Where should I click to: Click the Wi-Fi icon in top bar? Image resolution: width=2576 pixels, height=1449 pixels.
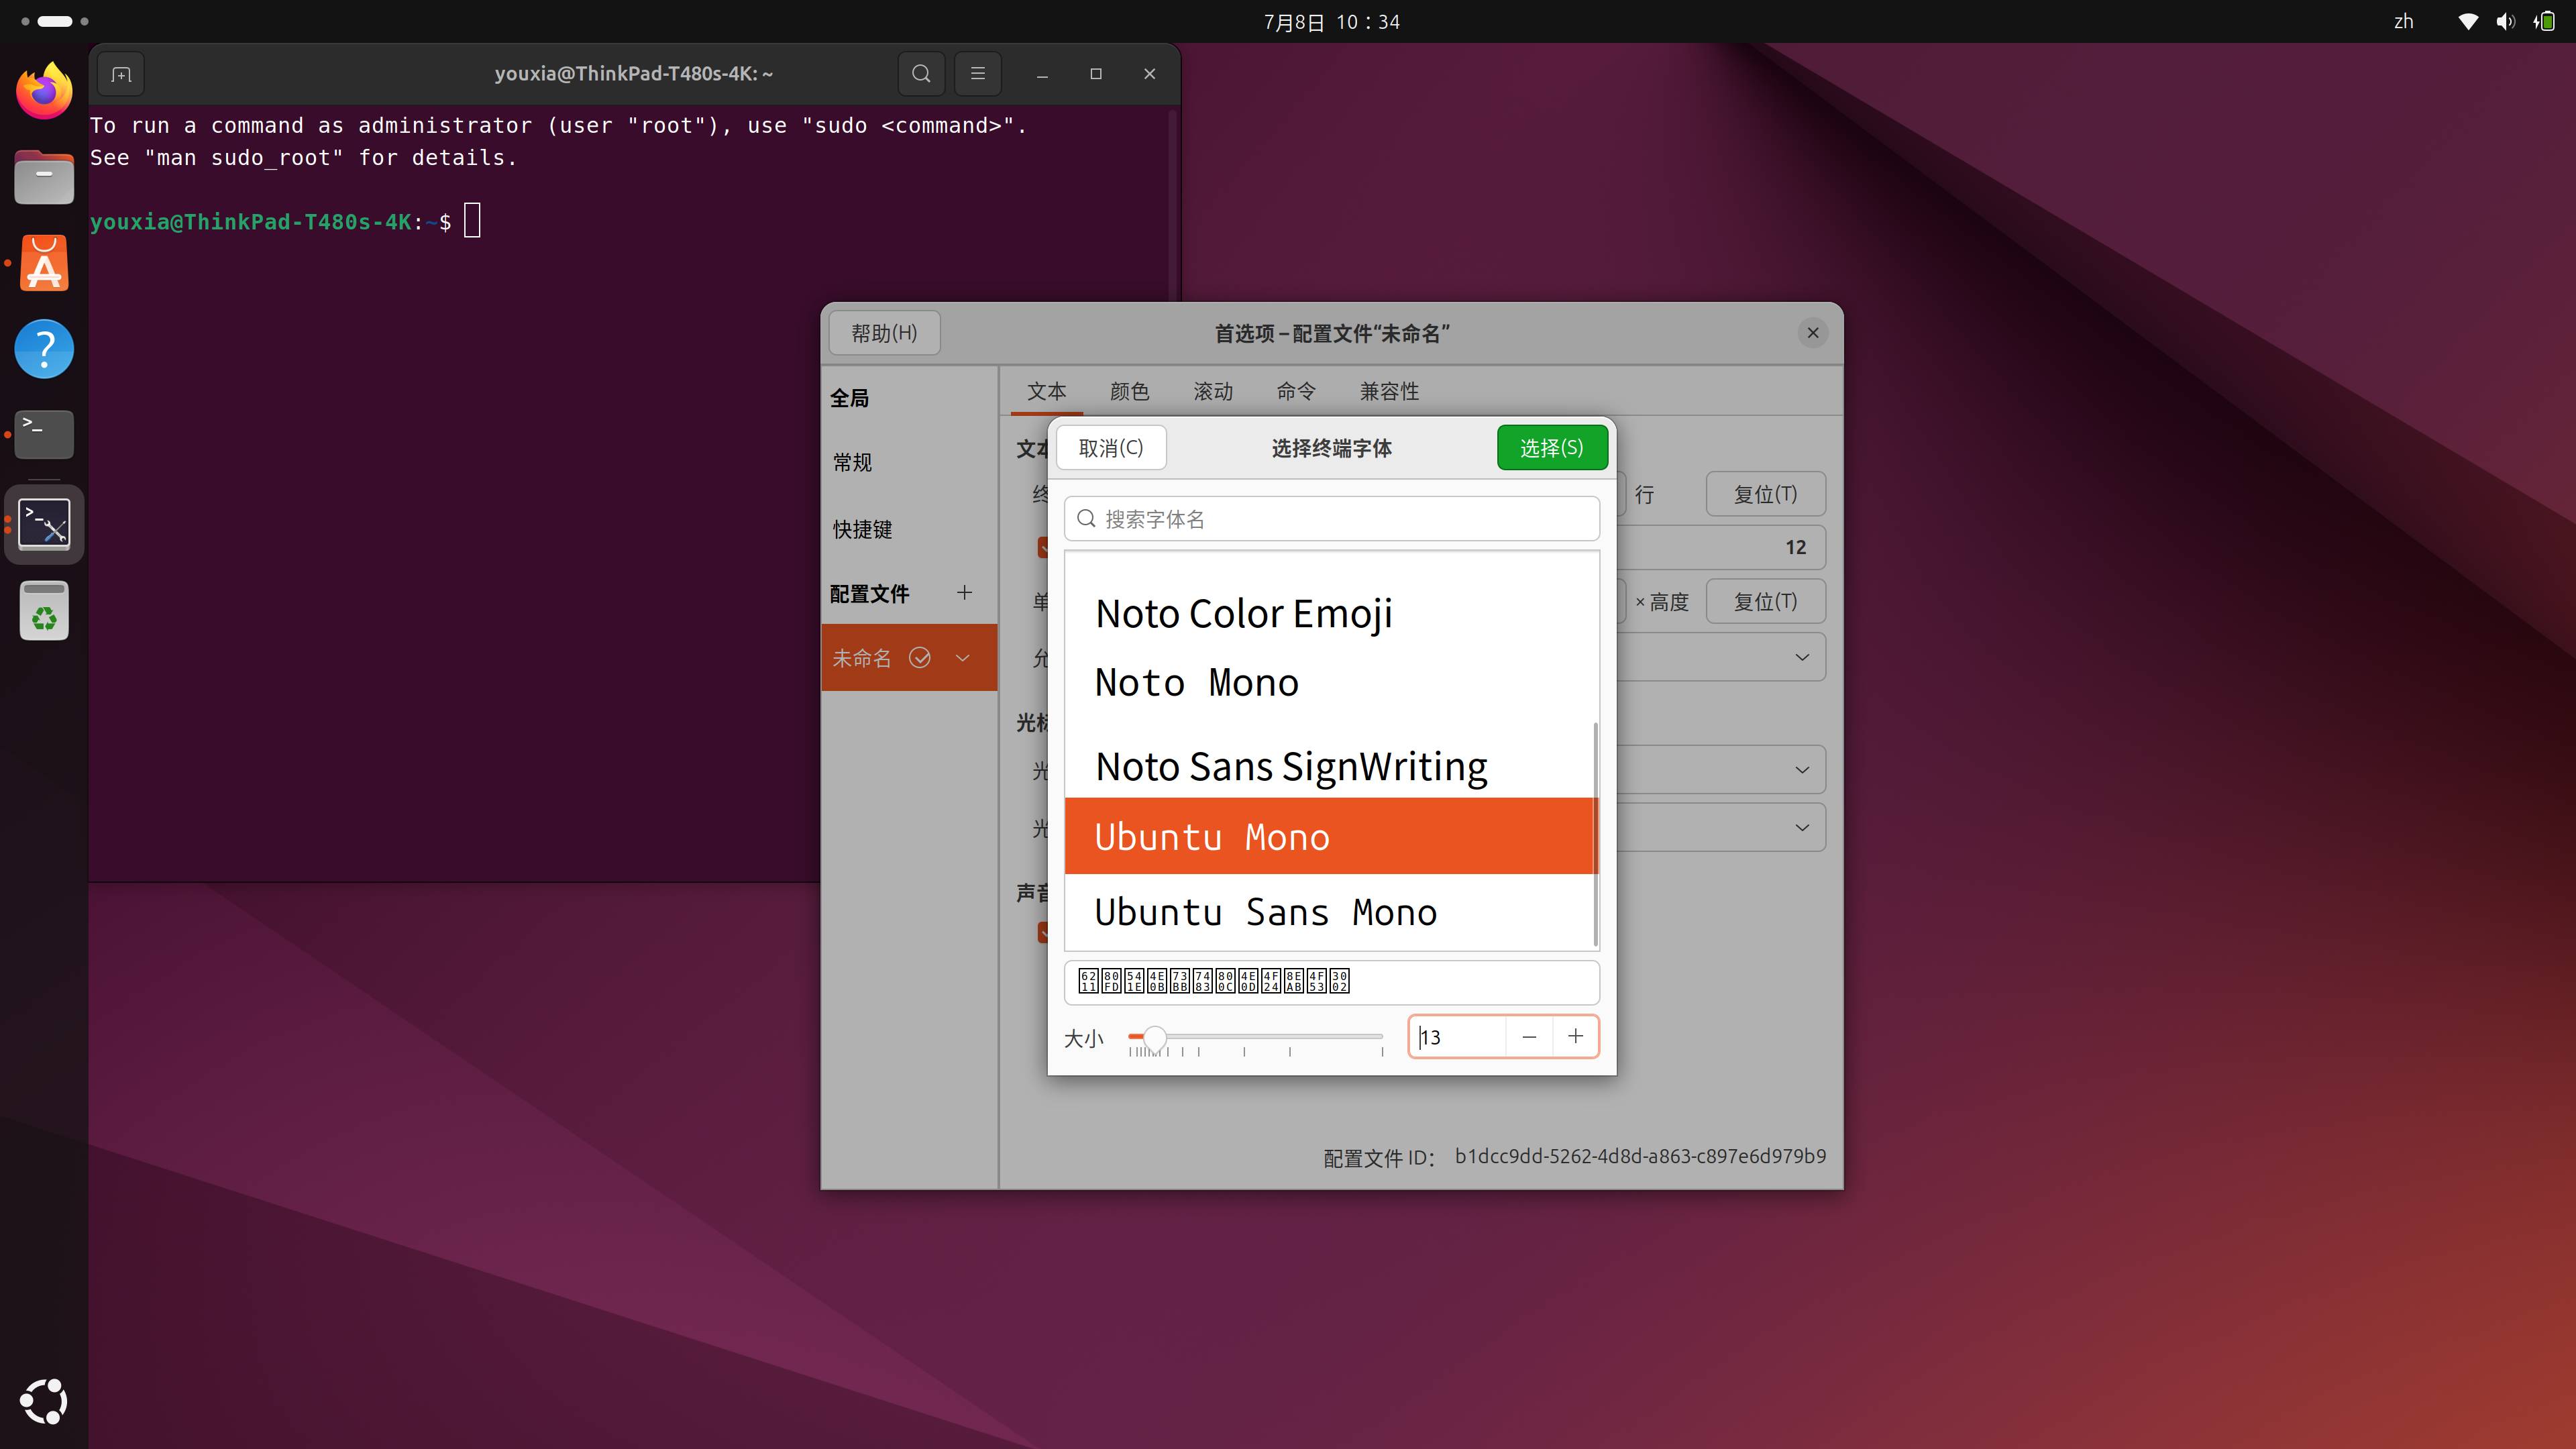click(x=2468, y=21)
